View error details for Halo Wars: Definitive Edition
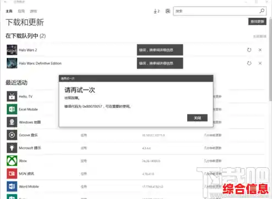Viewport: 272px width, 199px height. click(x=160, y=63)
